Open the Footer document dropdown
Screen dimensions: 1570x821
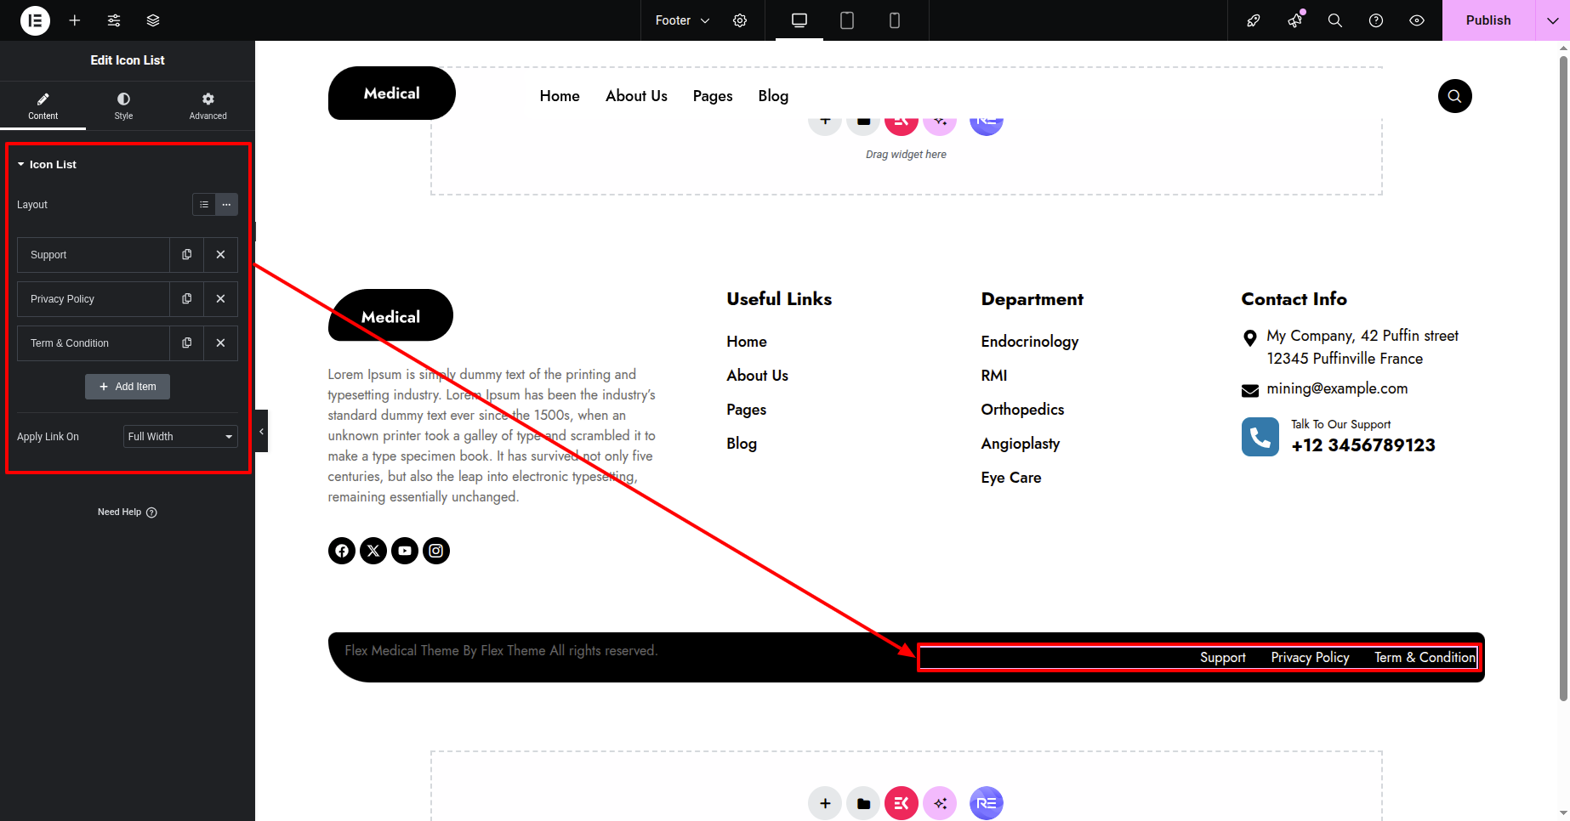[x=682, y=20]
